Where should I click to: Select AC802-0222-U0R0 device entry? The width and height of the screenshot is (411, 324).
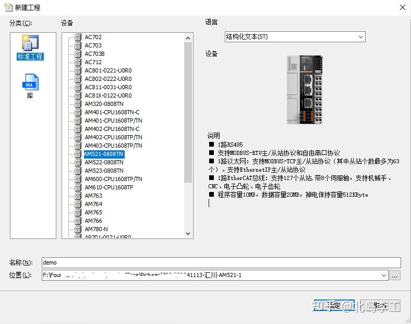click(x=108, y=79)
